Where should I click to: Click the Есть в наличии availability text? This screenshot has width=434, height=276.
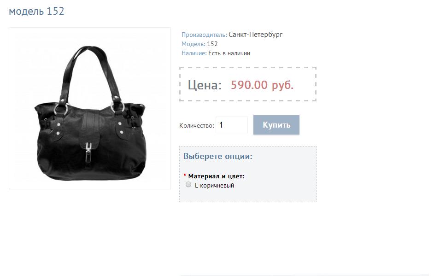click(229, 53)
